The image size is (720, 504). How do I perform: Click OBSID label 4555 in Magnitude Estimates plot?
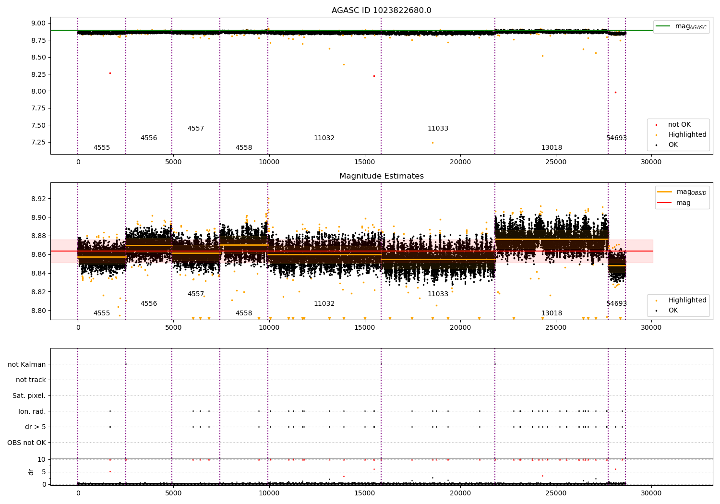(102, 313)
